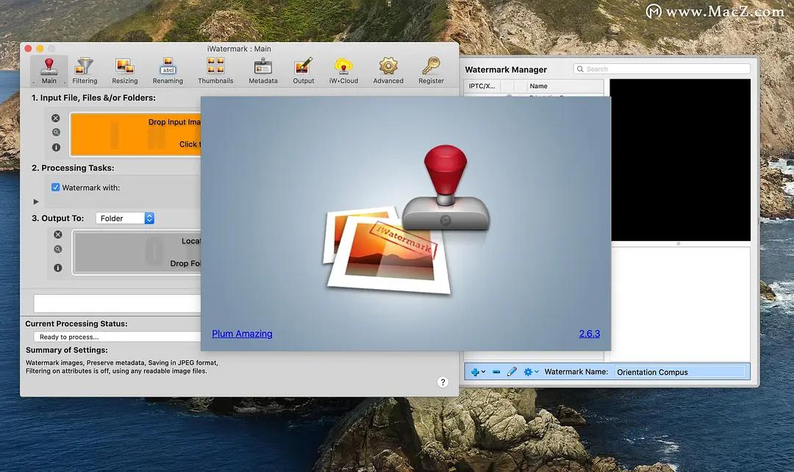The image size is (794, 472).
Task: Edit the watermark with the pencil icon
Action: [x=512, y=372]
